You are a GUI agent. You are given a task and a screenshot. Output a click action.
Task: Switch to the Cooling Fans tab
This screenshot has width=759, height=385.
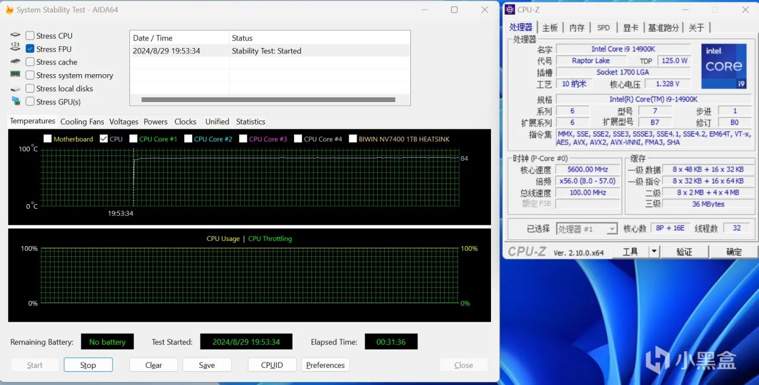pos(82,122)
